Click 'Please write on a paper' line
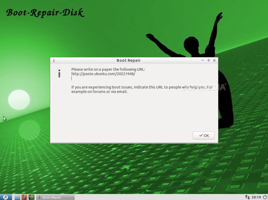This screenshot has height=200, width=268. (x=108, y=69)
